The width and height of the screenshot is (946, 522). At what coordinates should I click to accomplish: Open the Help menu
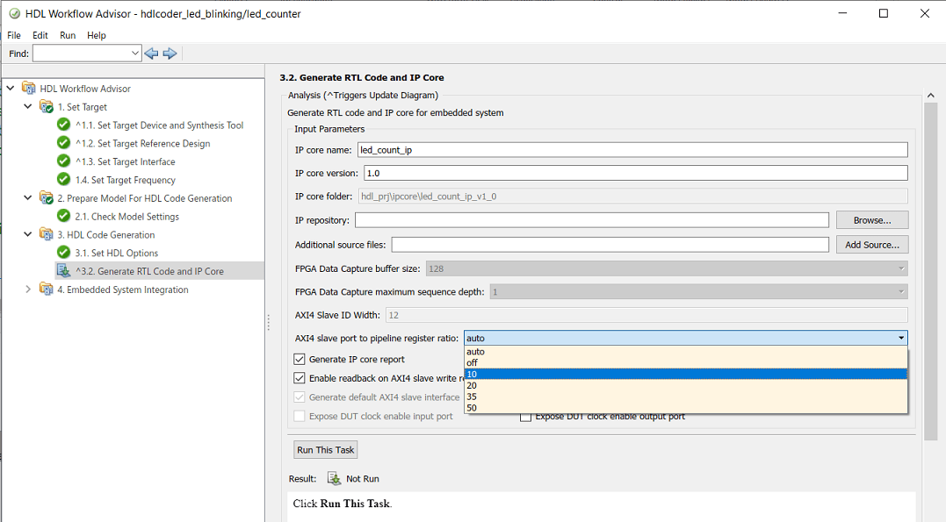(97, 35)
